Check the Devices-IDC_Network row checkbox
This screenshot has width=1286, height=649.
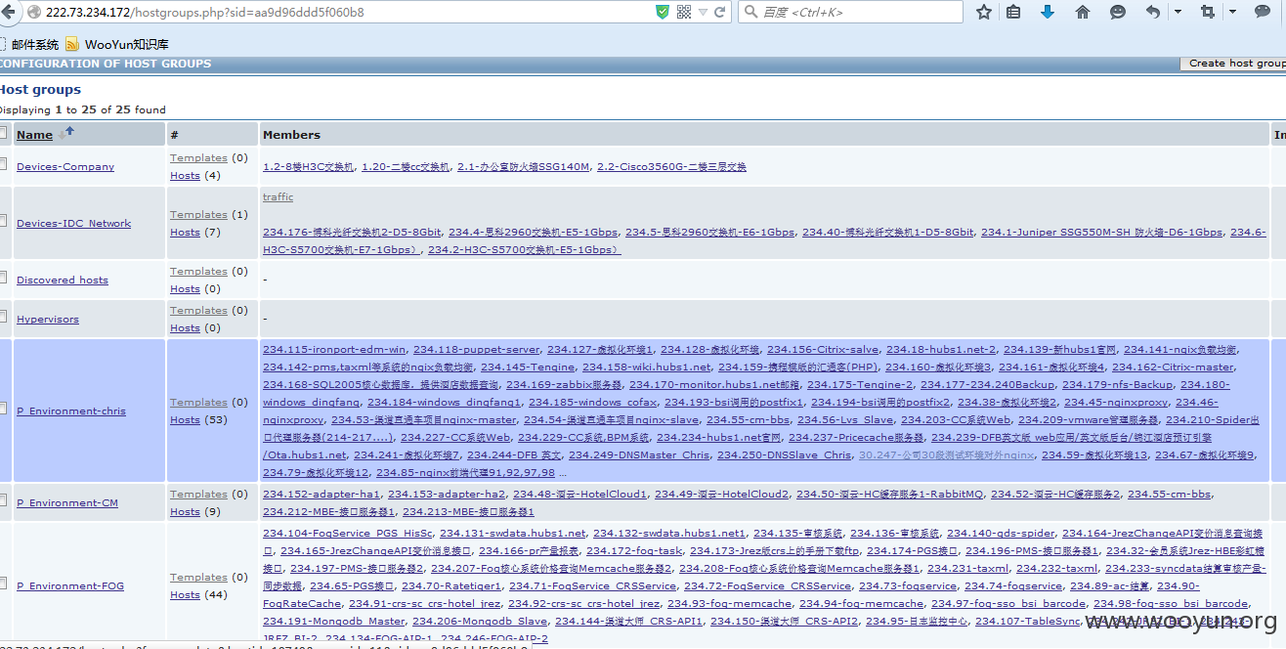coord(3,223)
